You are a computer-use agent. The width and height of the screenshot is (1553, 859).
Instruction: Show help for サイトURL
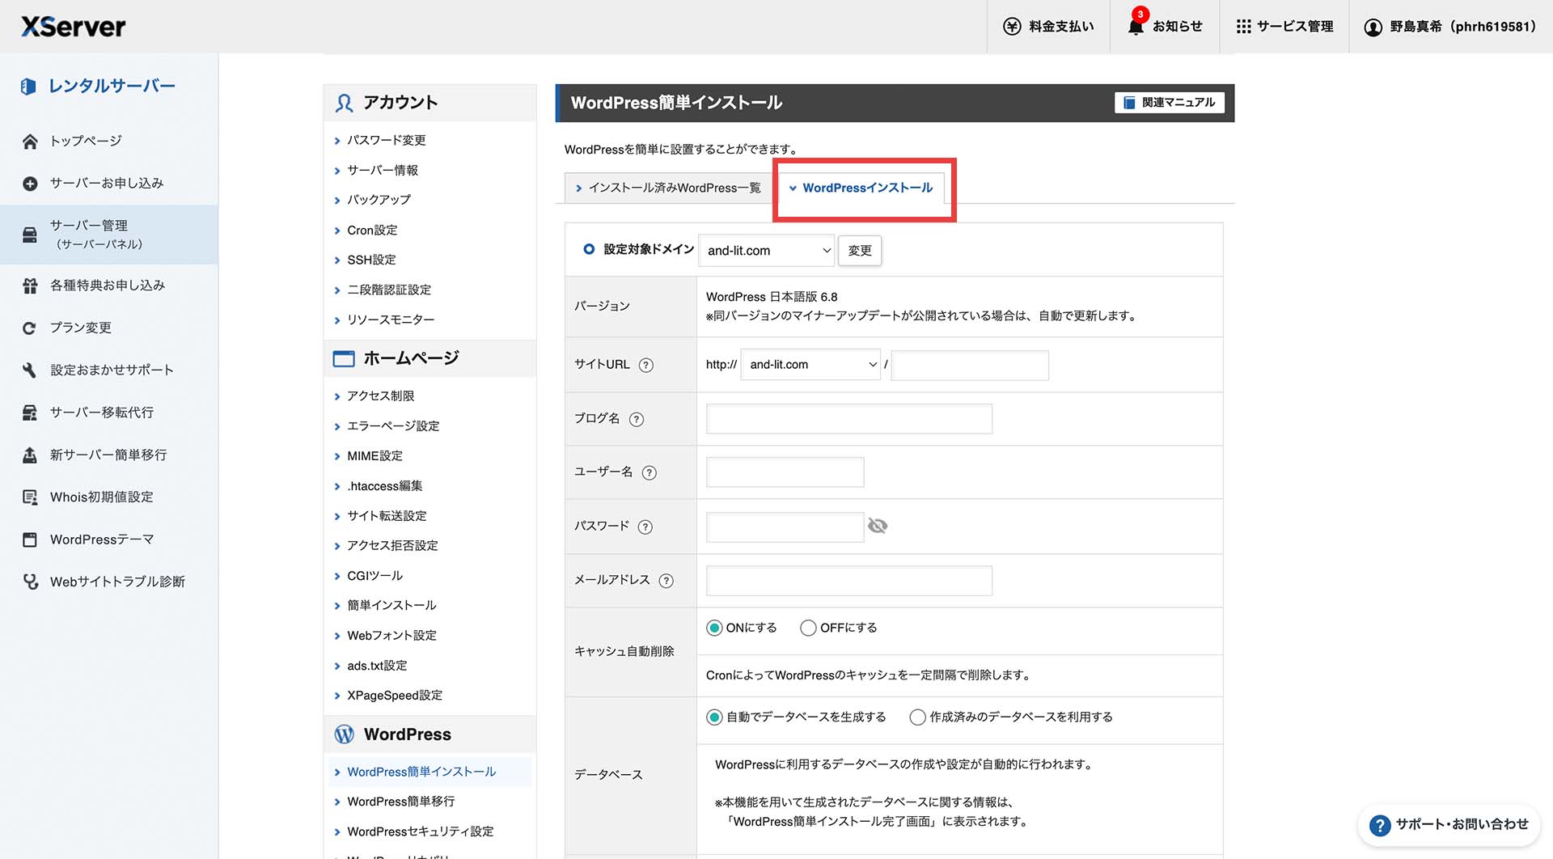pos(645,365)
